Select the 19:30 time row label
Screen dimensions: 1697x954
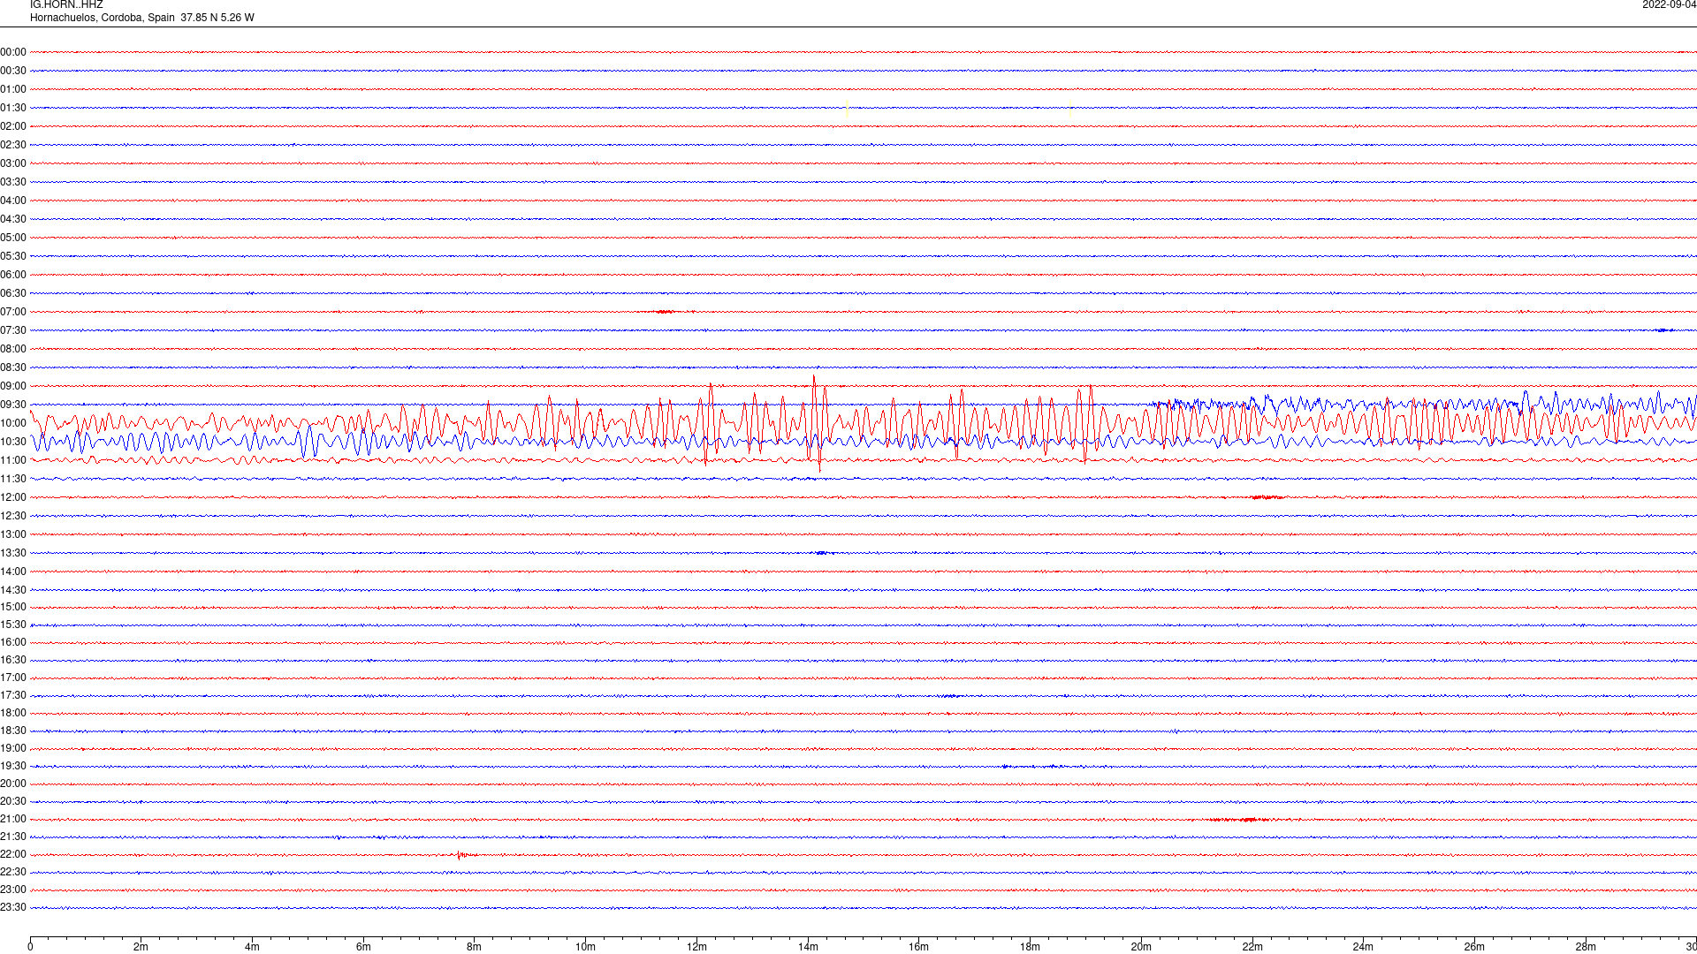point(13,766)
